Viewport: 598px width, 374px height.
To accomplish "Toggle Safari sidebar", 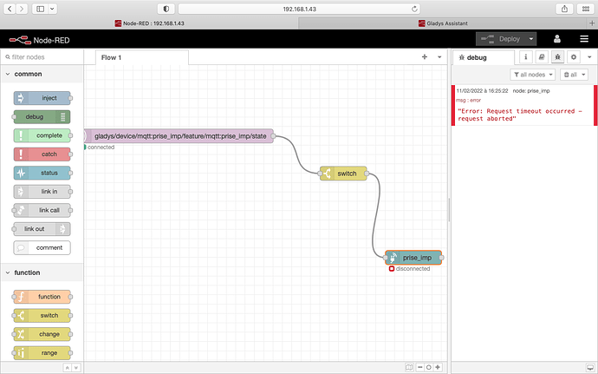I will [41, 9].
